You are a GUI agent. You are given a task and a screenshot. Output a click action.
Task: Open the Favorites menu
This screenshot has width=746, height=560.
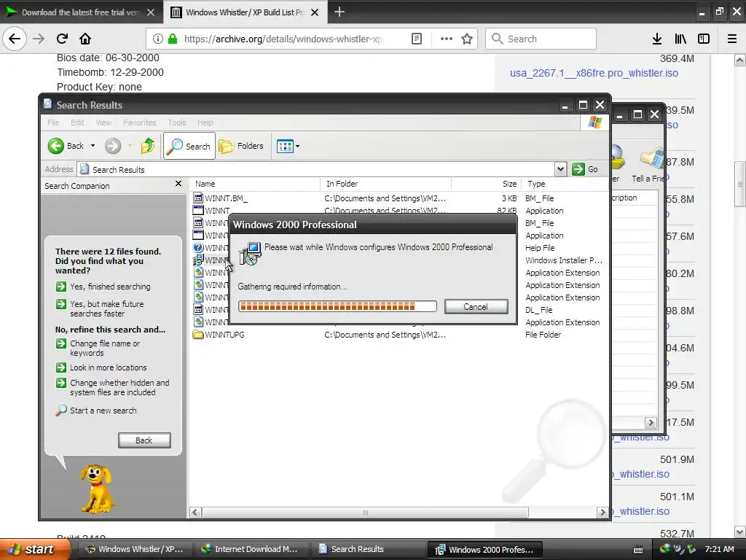[139, 122]
